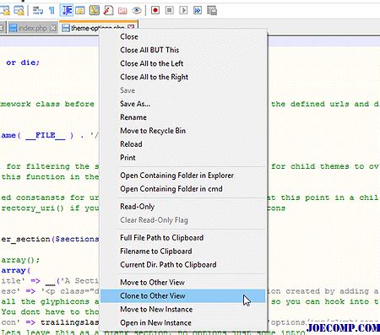Select Move to Other View

pyautogui.click(x=183, y=283)
